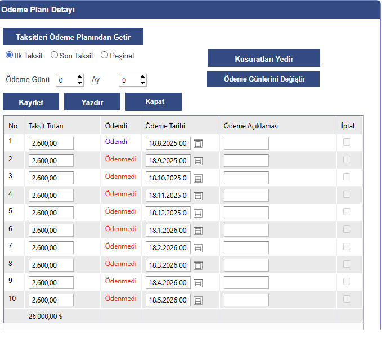Open calendar picker for installment 10
The height and width of the screenshot is (343, 382).
tap(198, 300)
